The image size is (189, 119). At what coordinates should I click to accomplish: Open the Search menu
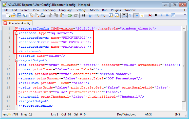25,10
